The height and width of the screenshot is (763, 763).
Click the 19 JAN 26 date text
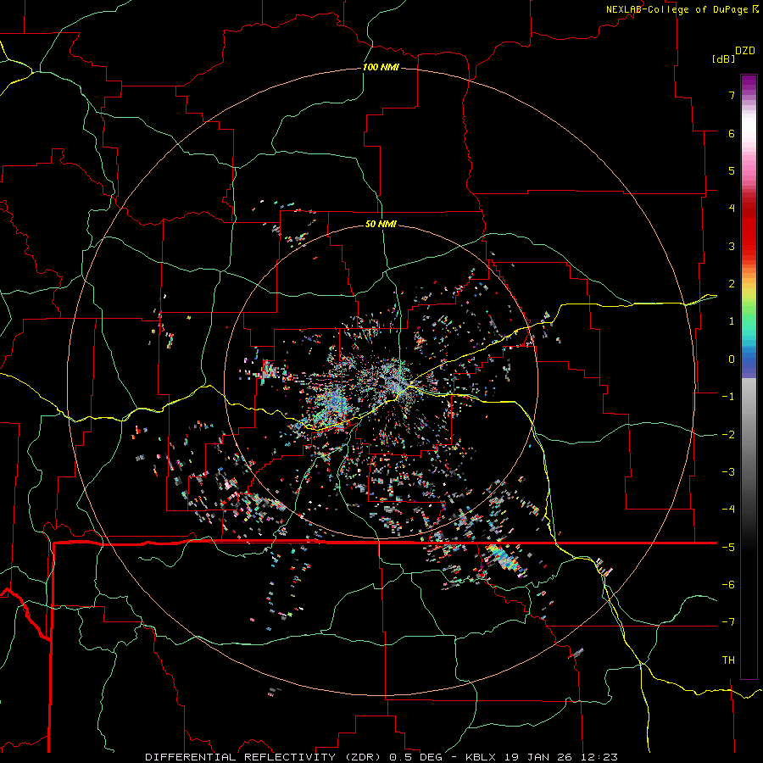[537, 757]
